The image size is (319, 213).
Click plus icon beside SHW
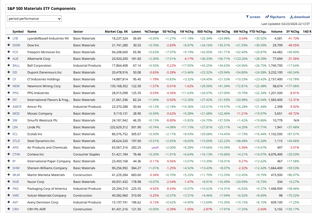click(x=9, y=168)
